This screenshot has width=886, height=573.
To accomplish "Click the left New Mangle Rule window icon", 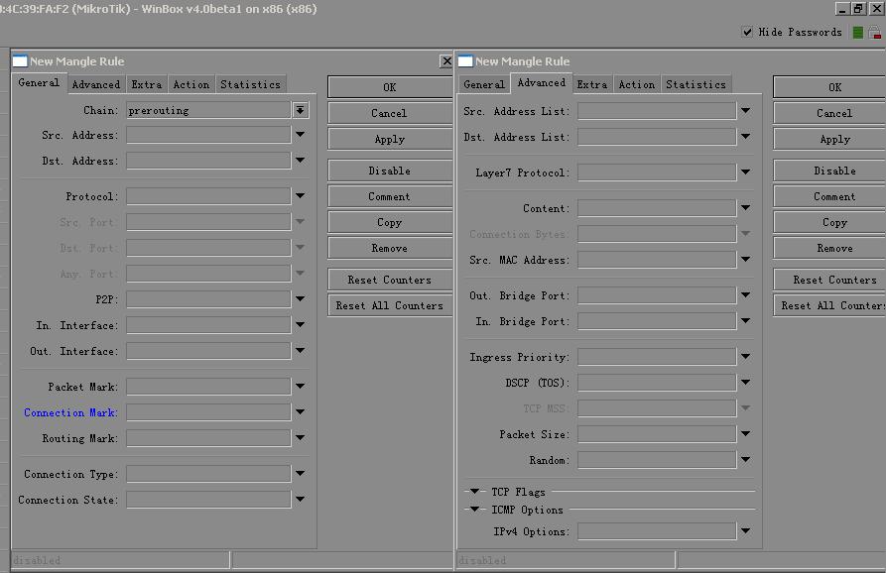I will click(20, 61).
